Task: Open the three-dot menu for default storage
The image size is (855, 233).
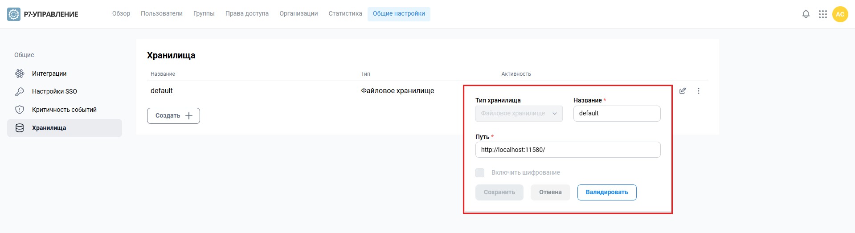Action: pos(699,91)
